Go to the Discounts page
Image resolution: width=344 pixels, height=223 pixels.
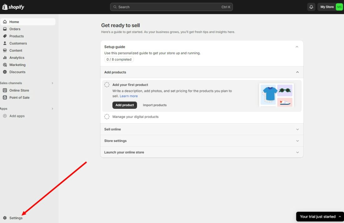click(x=17, y=72)
